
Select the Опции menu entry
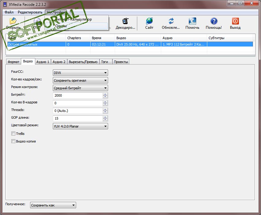pos(76,26)
